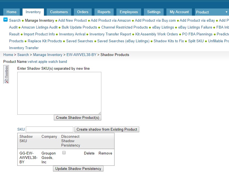
Task: Focus the Shadow SKU(s) text area
Action: point(59,93)
